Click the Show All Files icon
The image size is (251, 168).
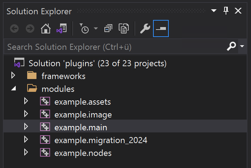[x=124, y=29]
